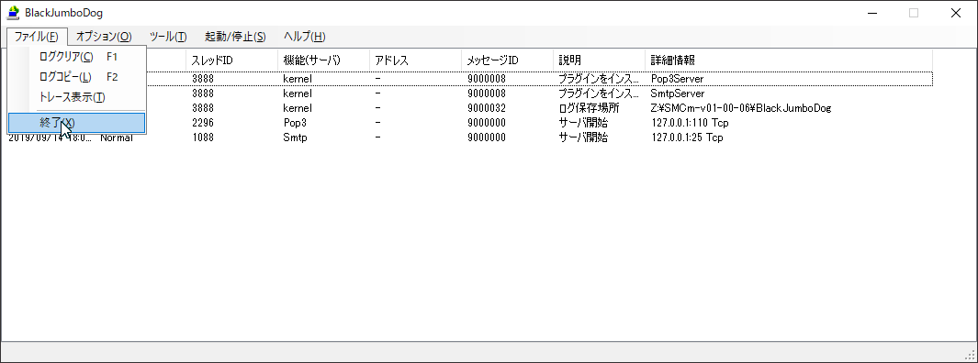Click message ID 9000032 cell
This screenshot has height=363, width=978.
coord(487,108)
